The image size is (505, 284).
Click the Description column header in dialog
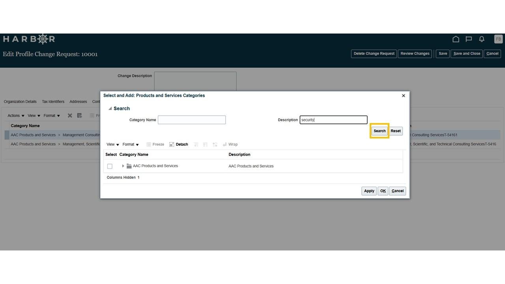pos(239,155)
